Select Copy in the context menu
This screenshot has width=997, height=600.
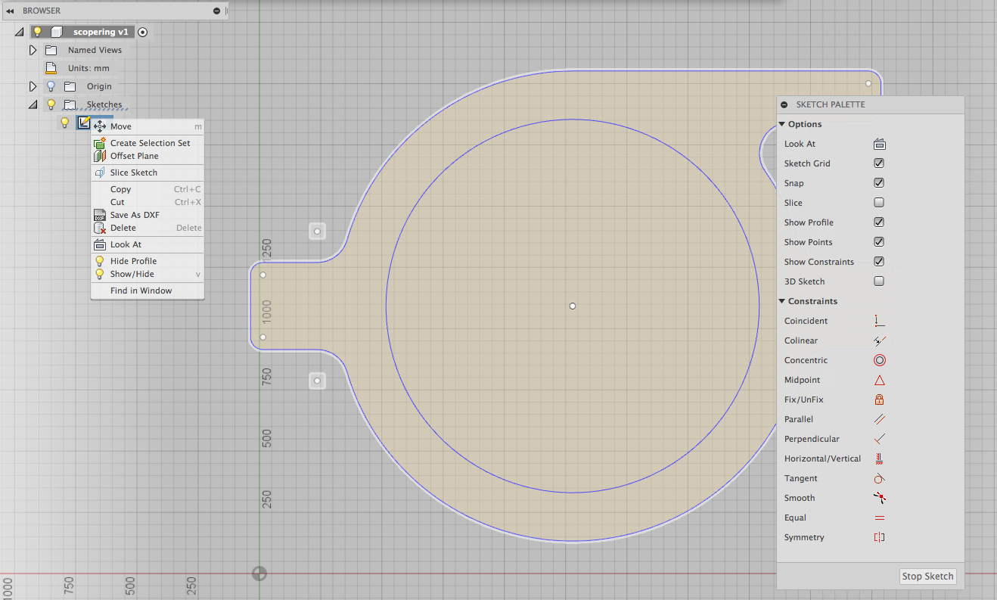tap(120, 189)
